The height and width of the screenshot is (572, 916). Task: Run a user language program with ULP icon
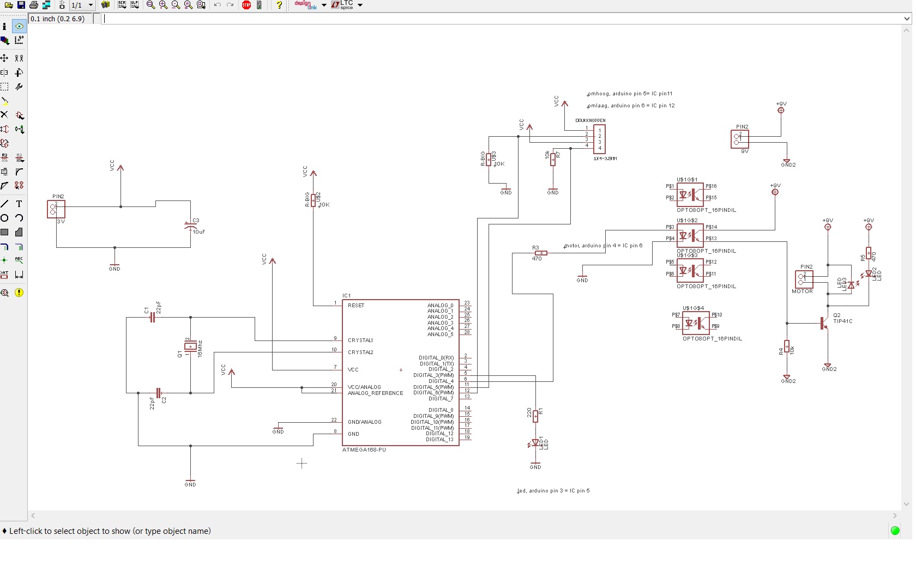(134, 5)
